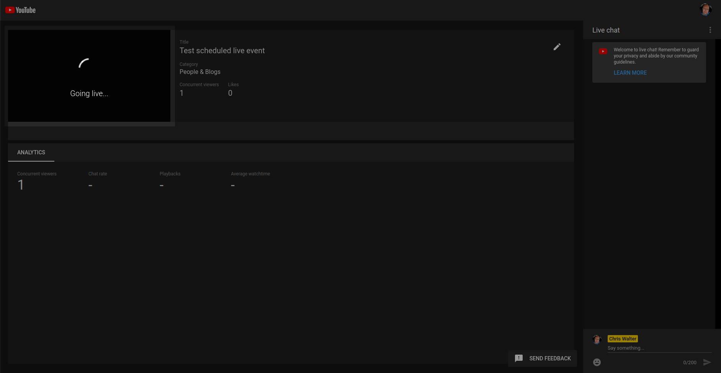Click the LEARN MORE link

coord(630,73)
